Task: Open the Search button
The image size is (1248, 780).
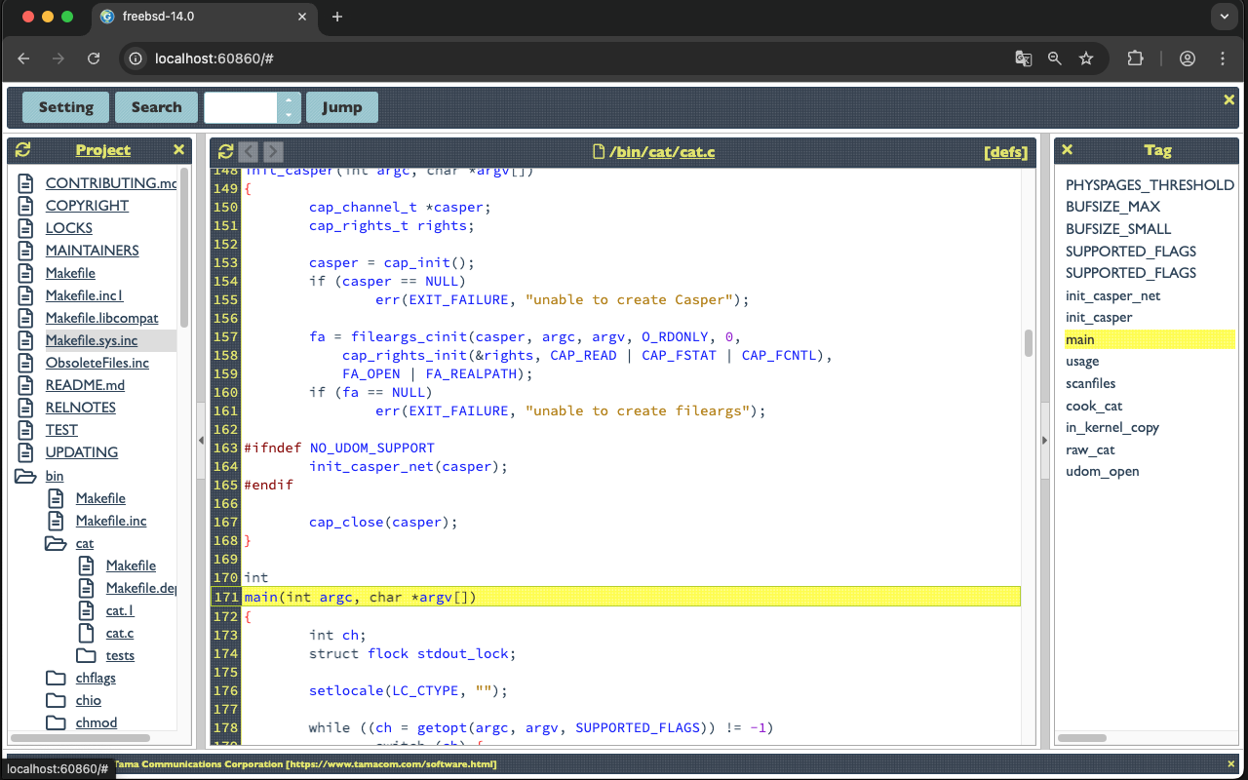Action: pyautogui.click(x=157, y=107)
